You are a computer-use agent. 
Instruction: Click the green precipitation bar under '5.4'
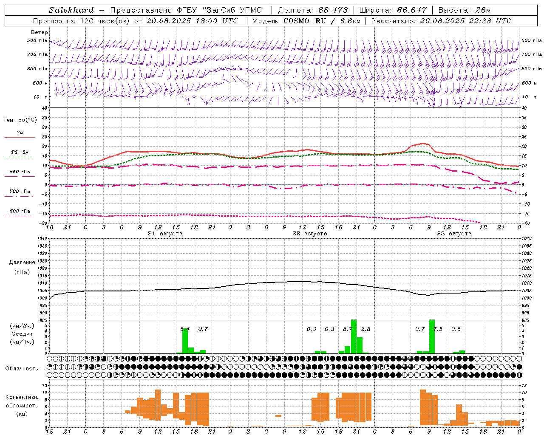(185, 341)
